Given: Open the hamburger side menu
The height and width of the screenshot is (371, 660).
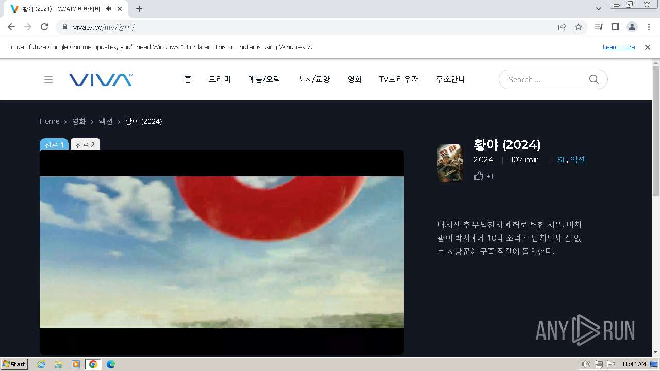Looking at the screenshot, I should (48, 79).
